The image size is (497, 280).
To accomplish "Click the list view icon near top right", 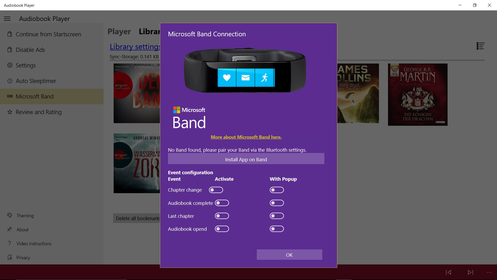I will pos(480,46).
